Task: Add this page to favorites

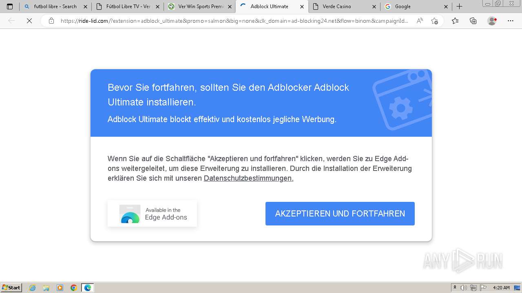Action: tap(434, 21)
